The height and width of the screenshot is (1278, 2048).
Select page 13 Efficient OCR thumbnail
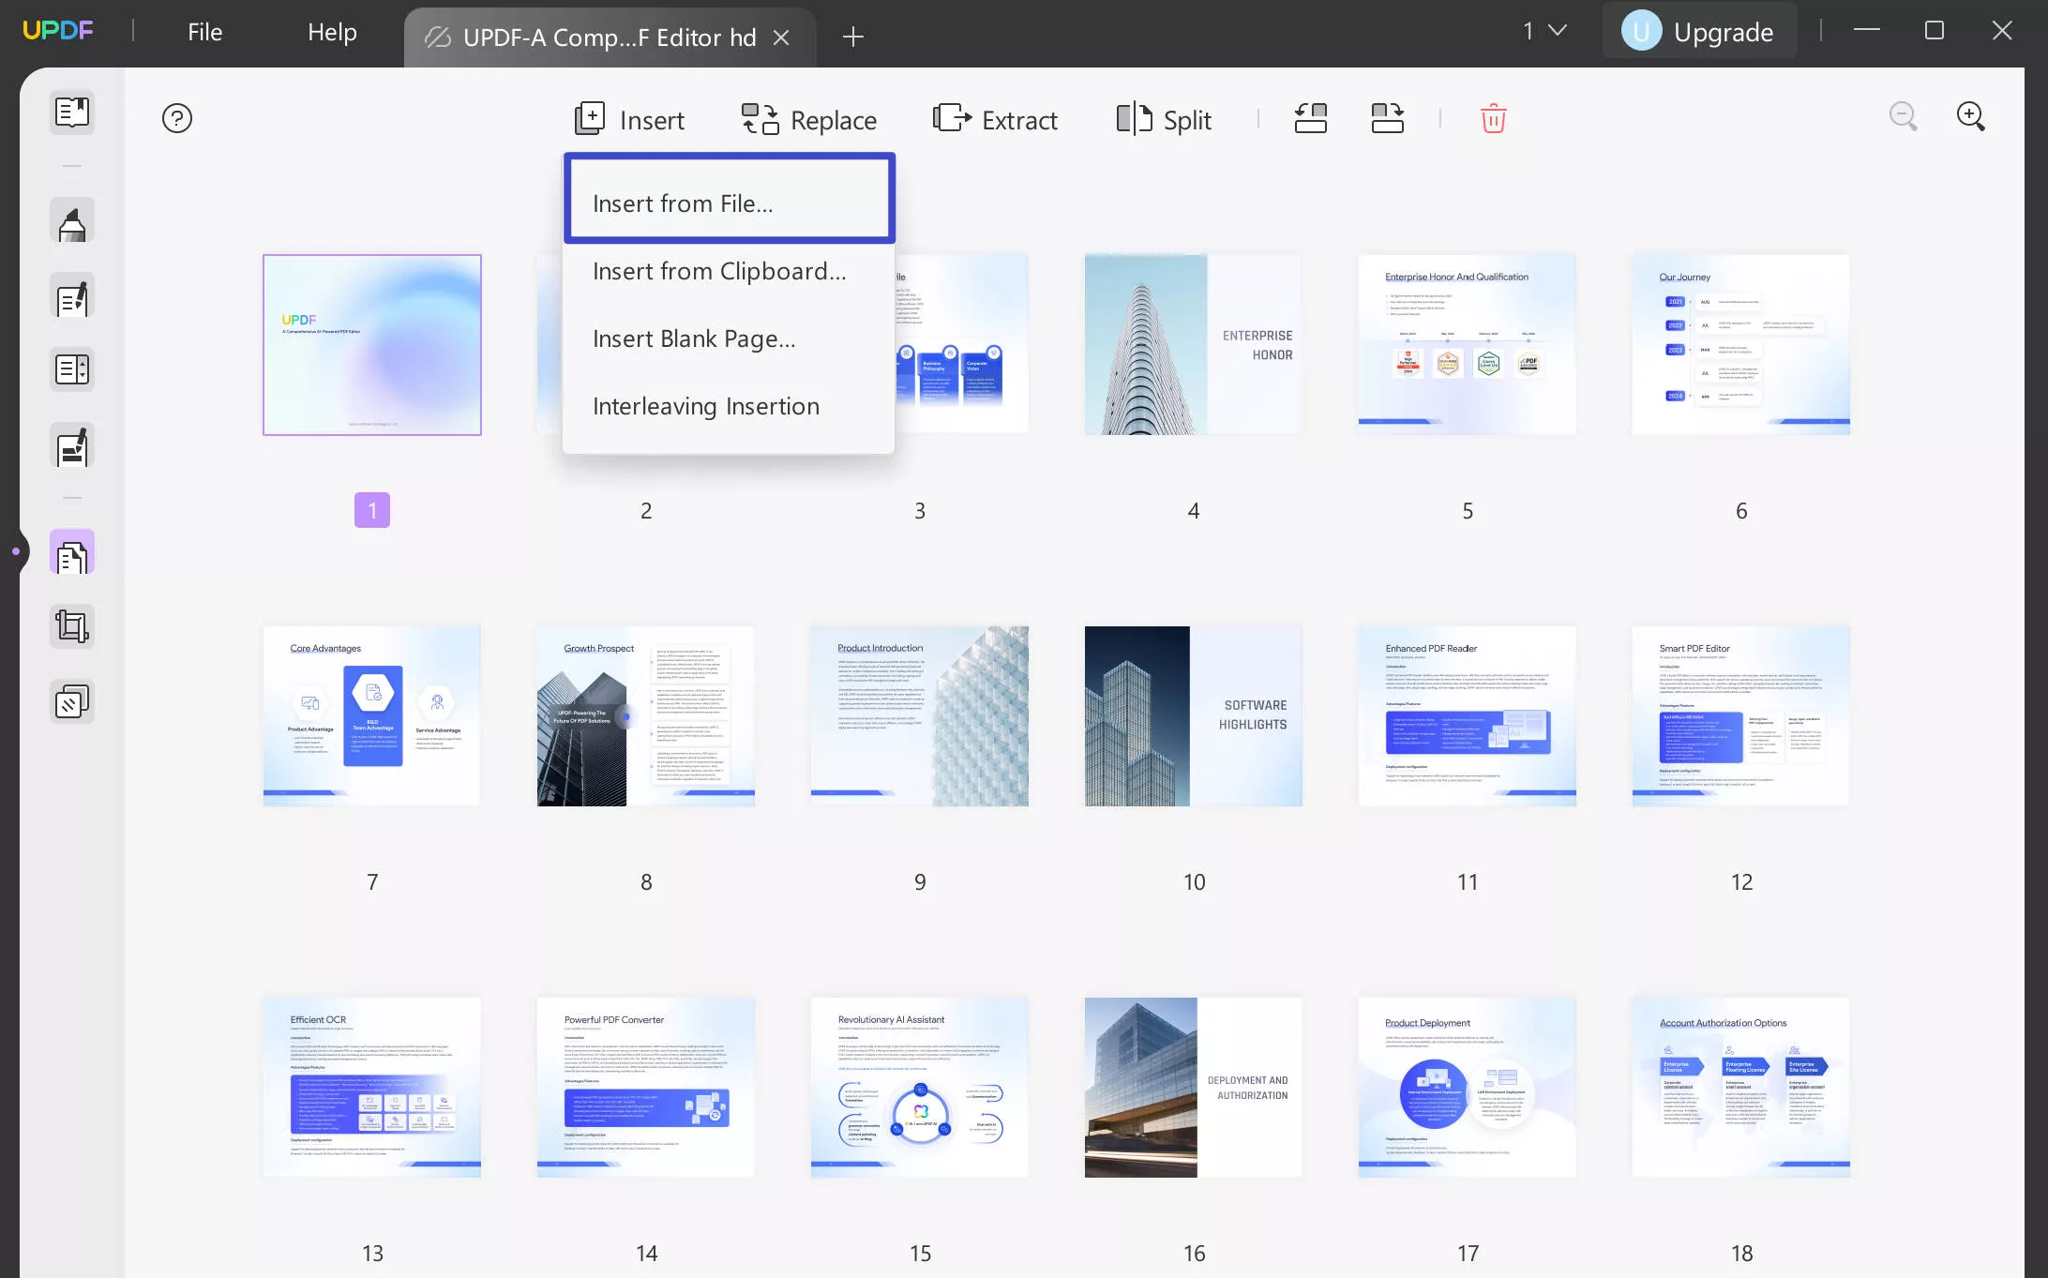pos(372,1087)
